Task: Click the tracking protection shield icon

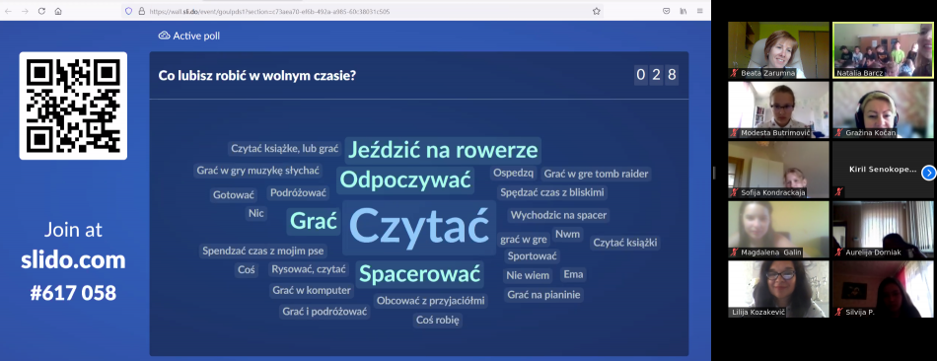Action: tap(128, 11)
